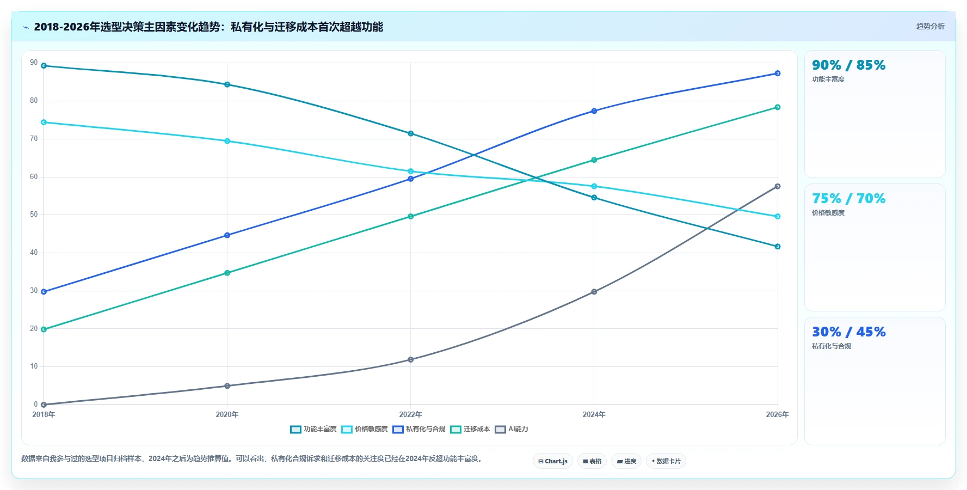
Task: Click the 趋势分析 label in header
Action: point(930,26)
